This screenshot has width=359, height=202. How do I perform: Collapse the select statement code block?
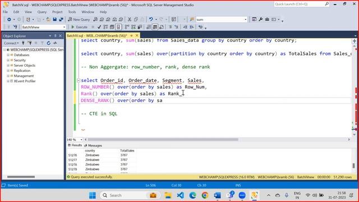tap(79, 80)
